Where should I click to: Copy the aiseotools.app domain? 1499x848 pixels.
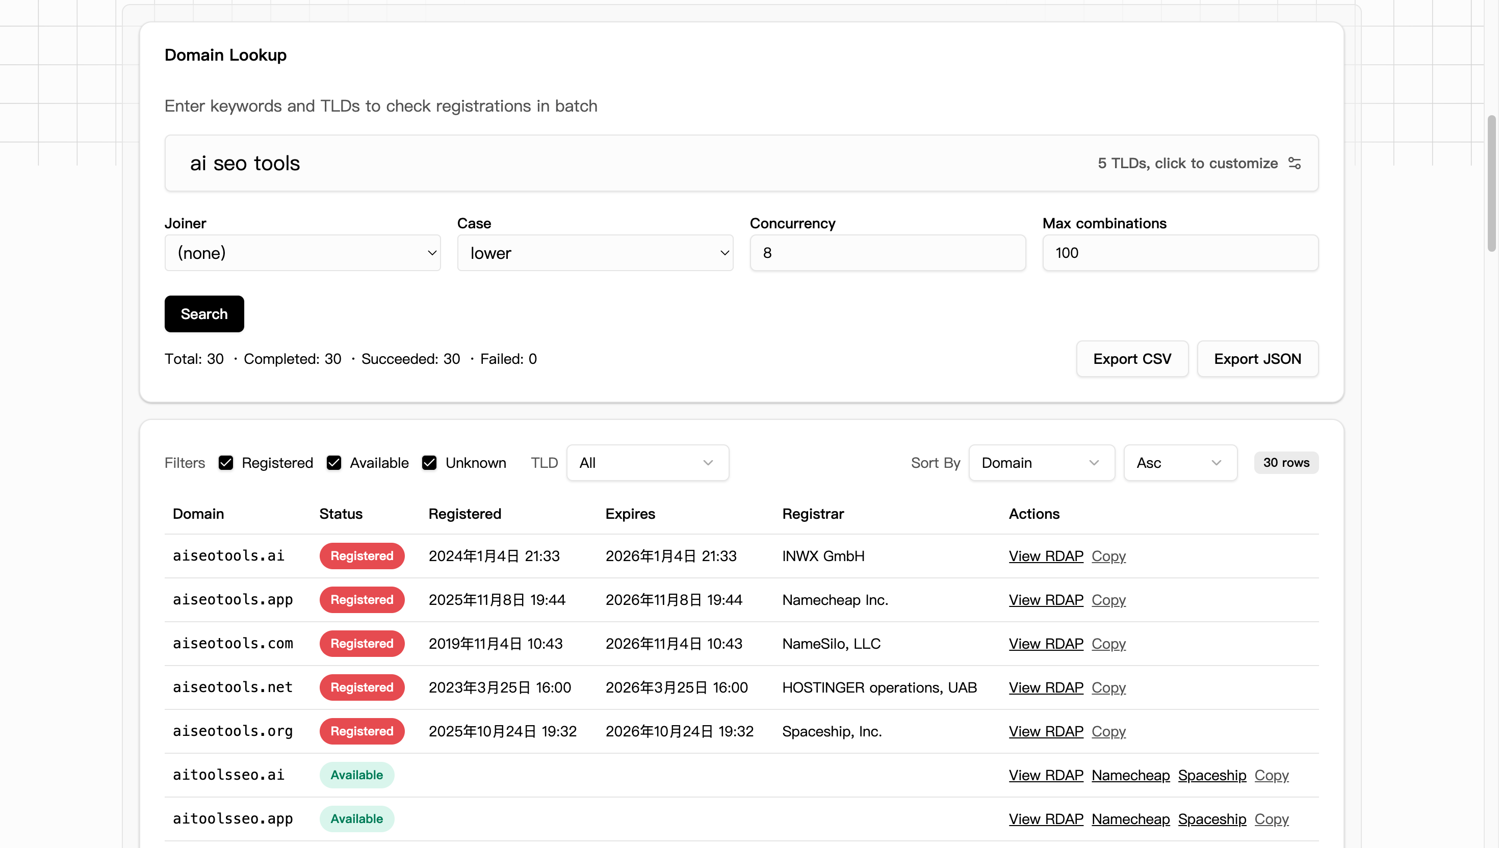(x=1108, y=600)
